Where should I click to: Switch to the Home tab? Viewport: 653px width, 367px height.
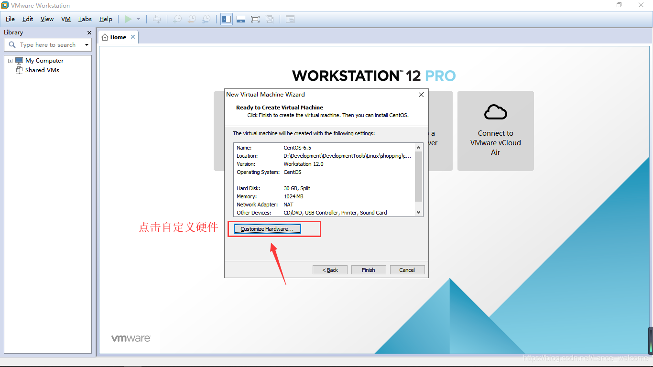point(118,37)
